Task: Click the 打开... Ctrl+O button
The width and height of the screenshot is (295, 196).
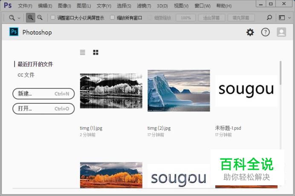Action: [x=43, y=108]
